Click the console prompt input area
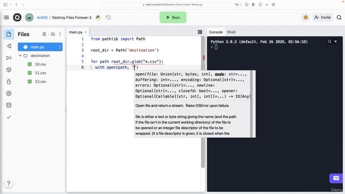 click(x=216, y=47)
